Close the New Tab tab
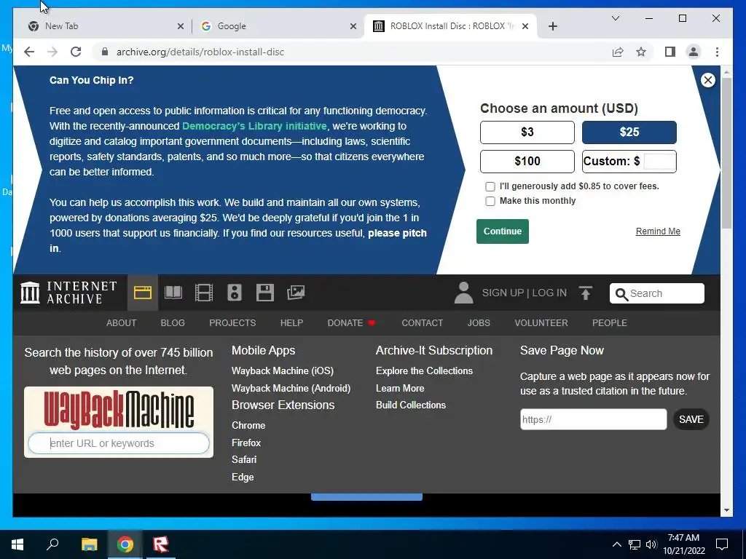Viewport: 746px width, 559px height. [x=181, y=26]
